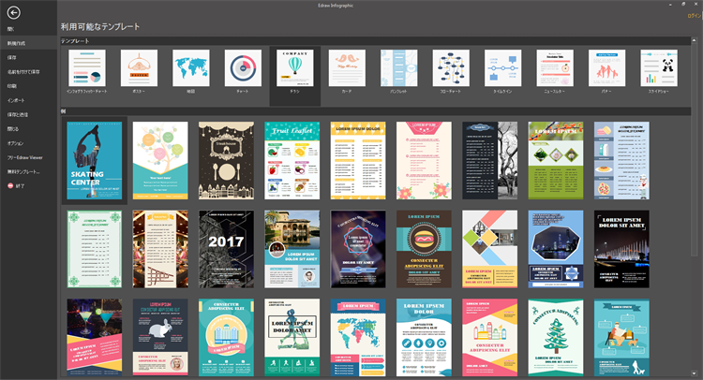Go back with the circled arrow button
The width and height of the screenshot is (703, 380).
(x=13, y=12)
